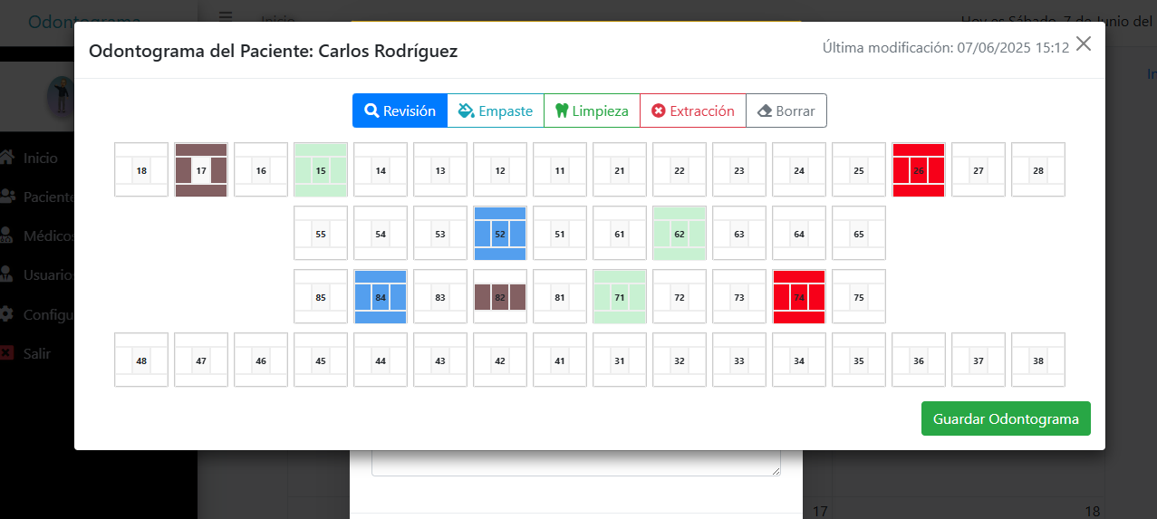Activate the Extracción tool
Viewport: 1157px width, 519px height.
click(692, 111)
